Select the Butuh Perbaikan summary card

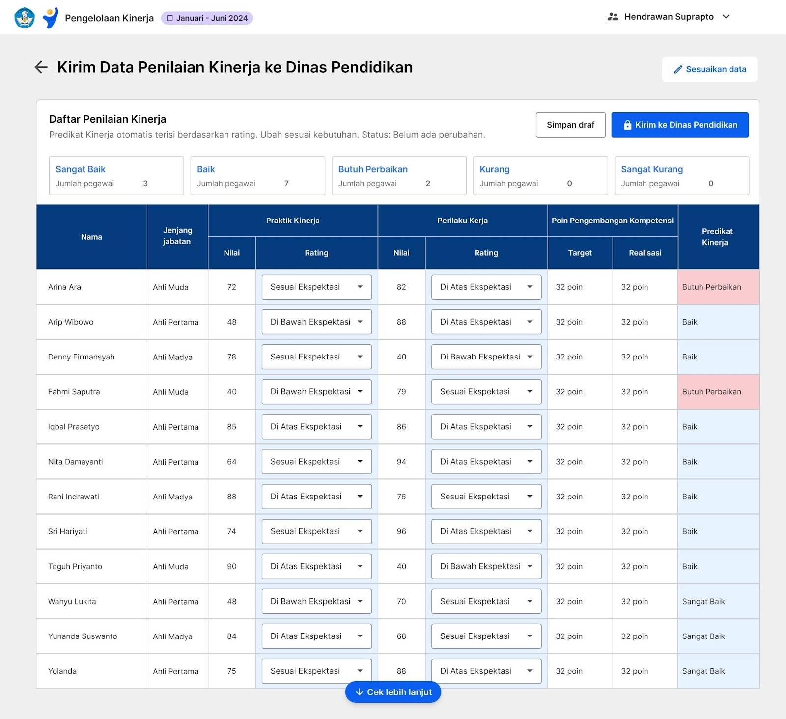tap(399, 176)
